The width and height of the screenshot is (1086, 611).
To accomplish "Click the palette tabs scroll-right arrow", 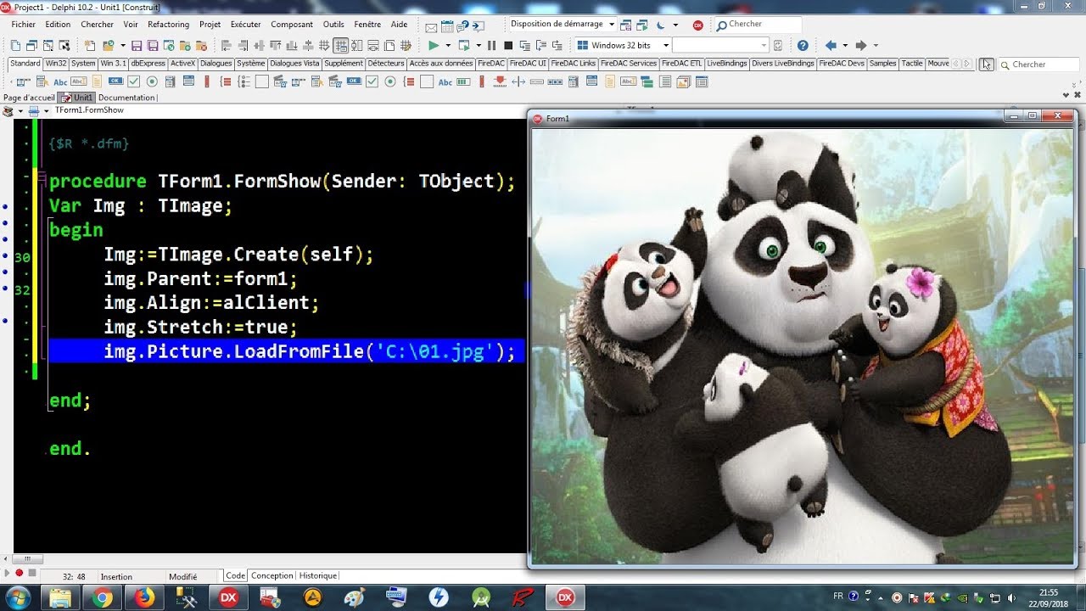I will coord(966,64).
